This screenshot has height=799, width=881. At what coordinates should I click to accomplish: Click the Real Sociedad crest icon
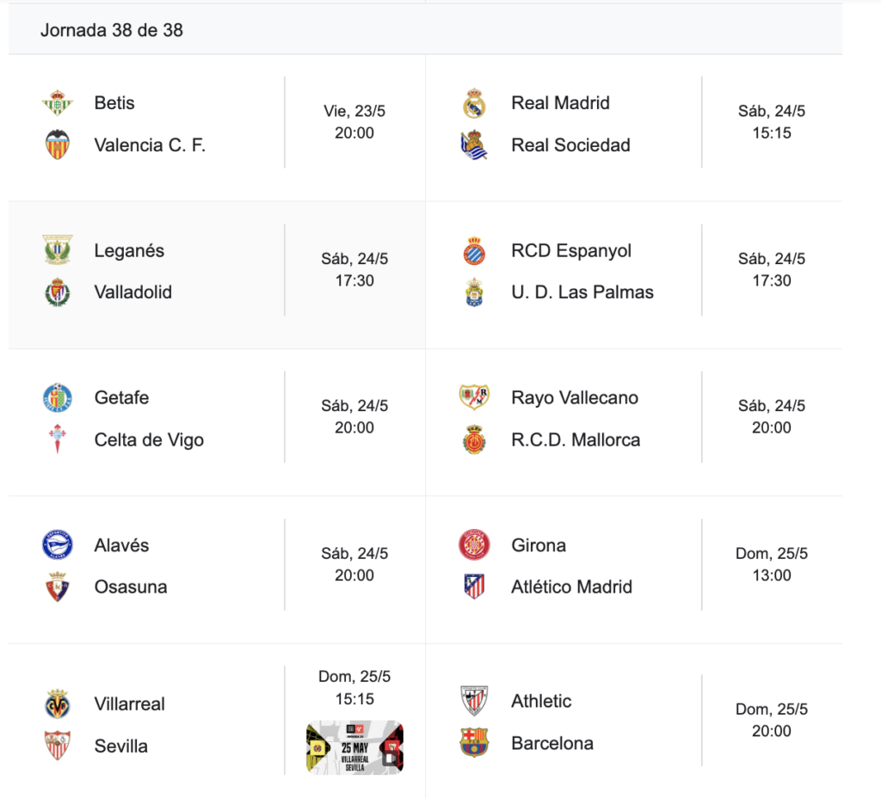474,144
